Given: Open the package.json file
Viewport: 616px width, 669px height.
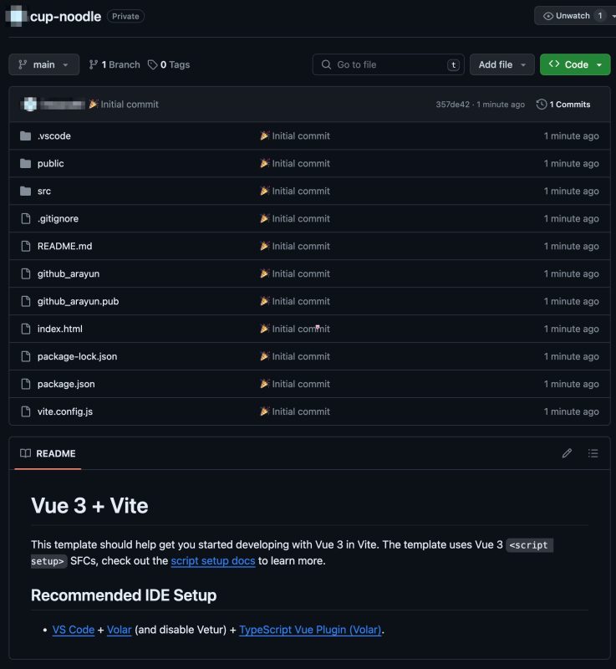Looking at the screenshot, I should click(x=66, y=384).
